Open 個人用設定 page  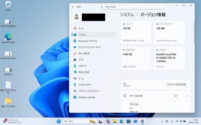tap(93, 53)
